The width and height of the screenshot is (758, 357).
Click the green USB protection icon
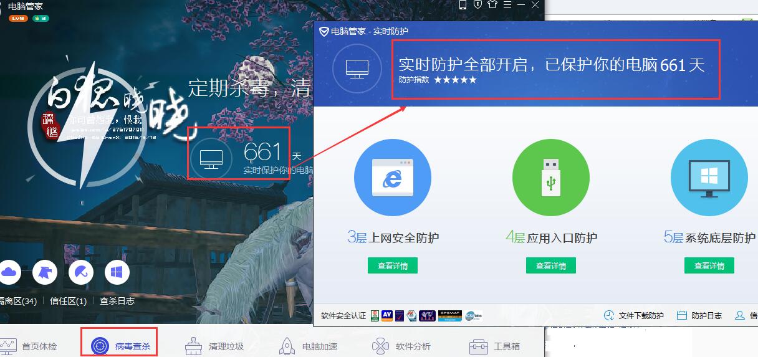pyautogui.click(x=551, y=178)
